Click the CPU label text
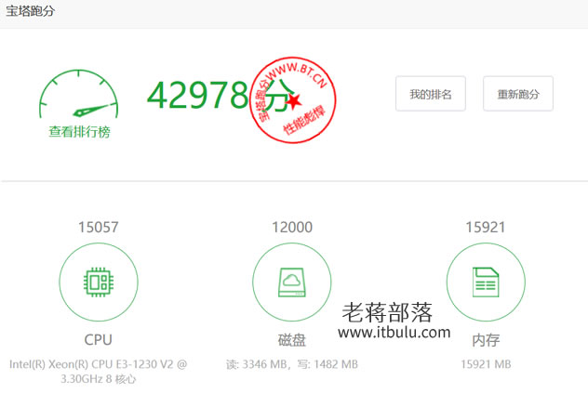 click(99, 340)
